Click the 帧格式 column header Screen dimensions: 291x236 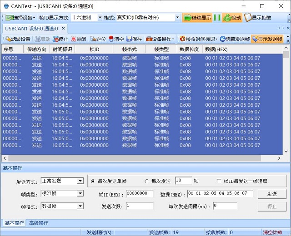pyautogui.click(x=129, y=49)
